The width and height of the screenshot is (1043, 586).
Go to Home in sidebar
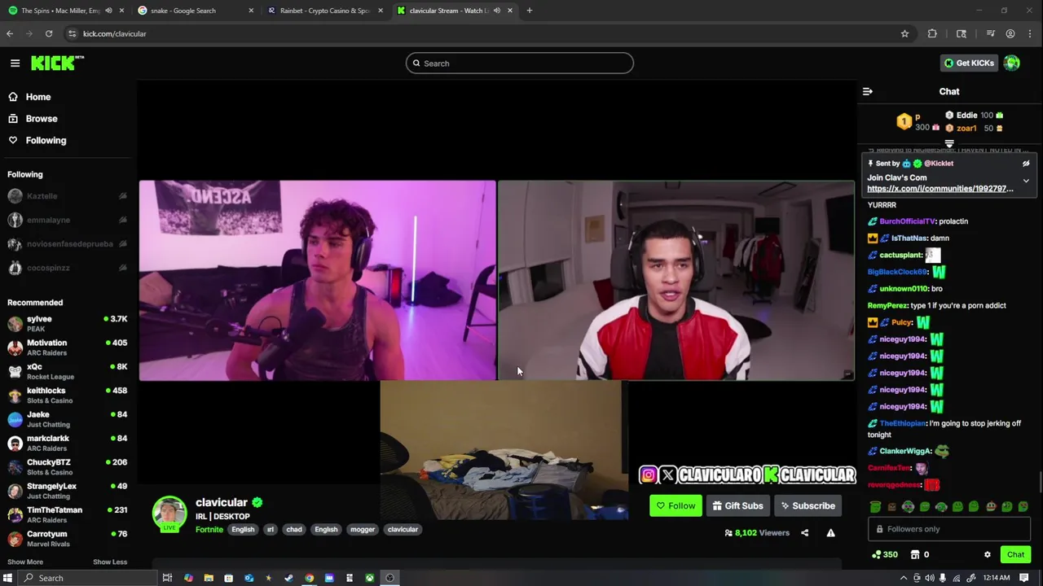pyautogui.click(x=37, y=97)
